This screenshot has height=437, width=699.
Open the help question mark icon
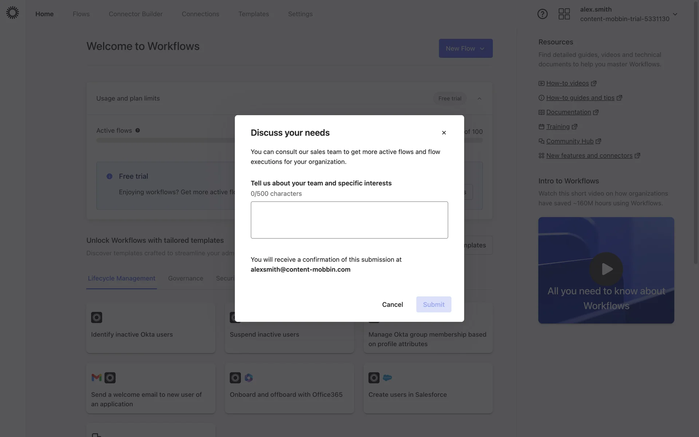tap(542, 14)
